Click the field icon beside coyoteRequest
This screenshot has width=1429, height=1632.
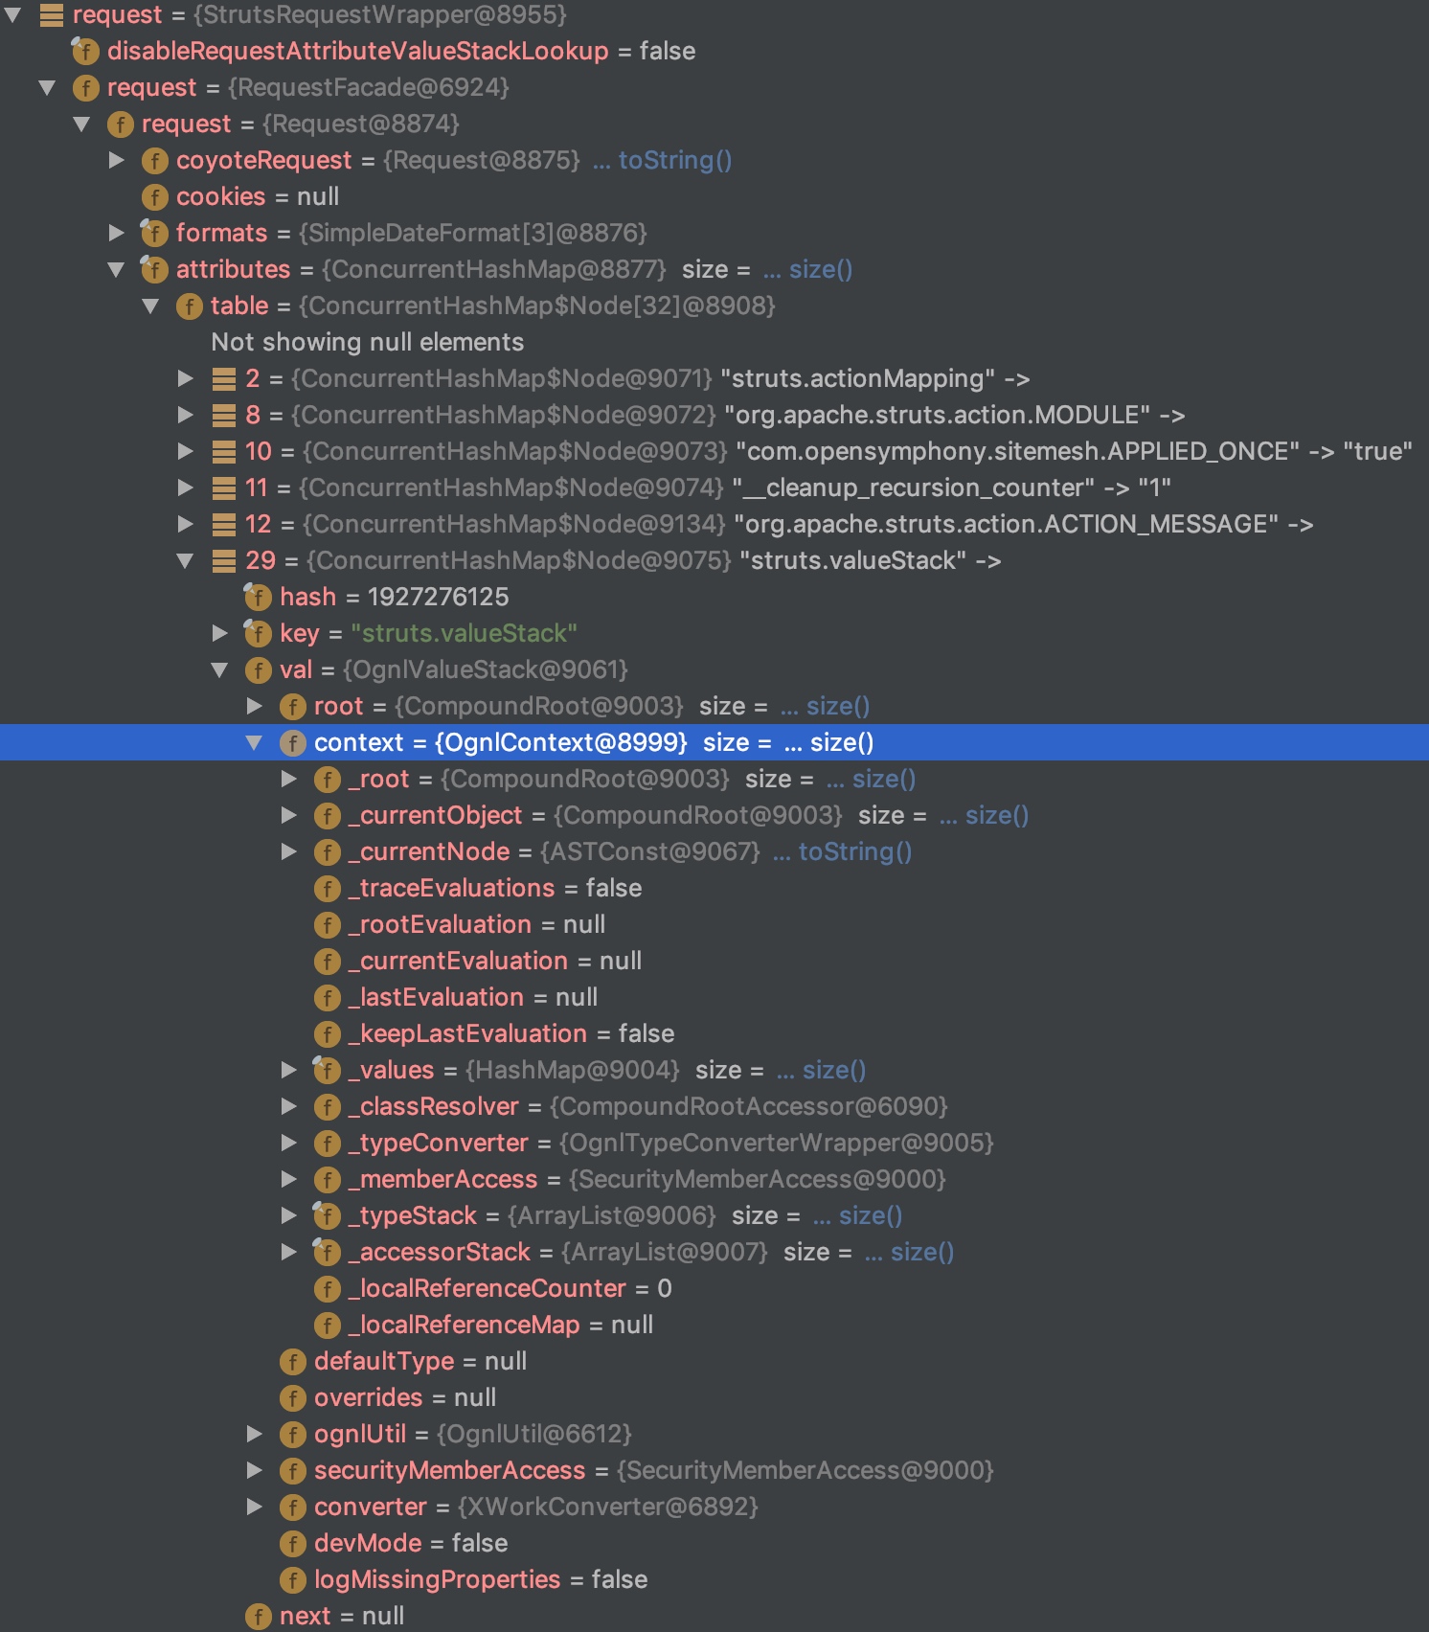point(154,161)
